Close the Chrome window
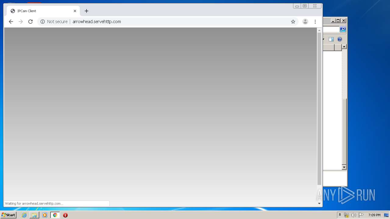390x219 pixels. click(x=315, y=6)
